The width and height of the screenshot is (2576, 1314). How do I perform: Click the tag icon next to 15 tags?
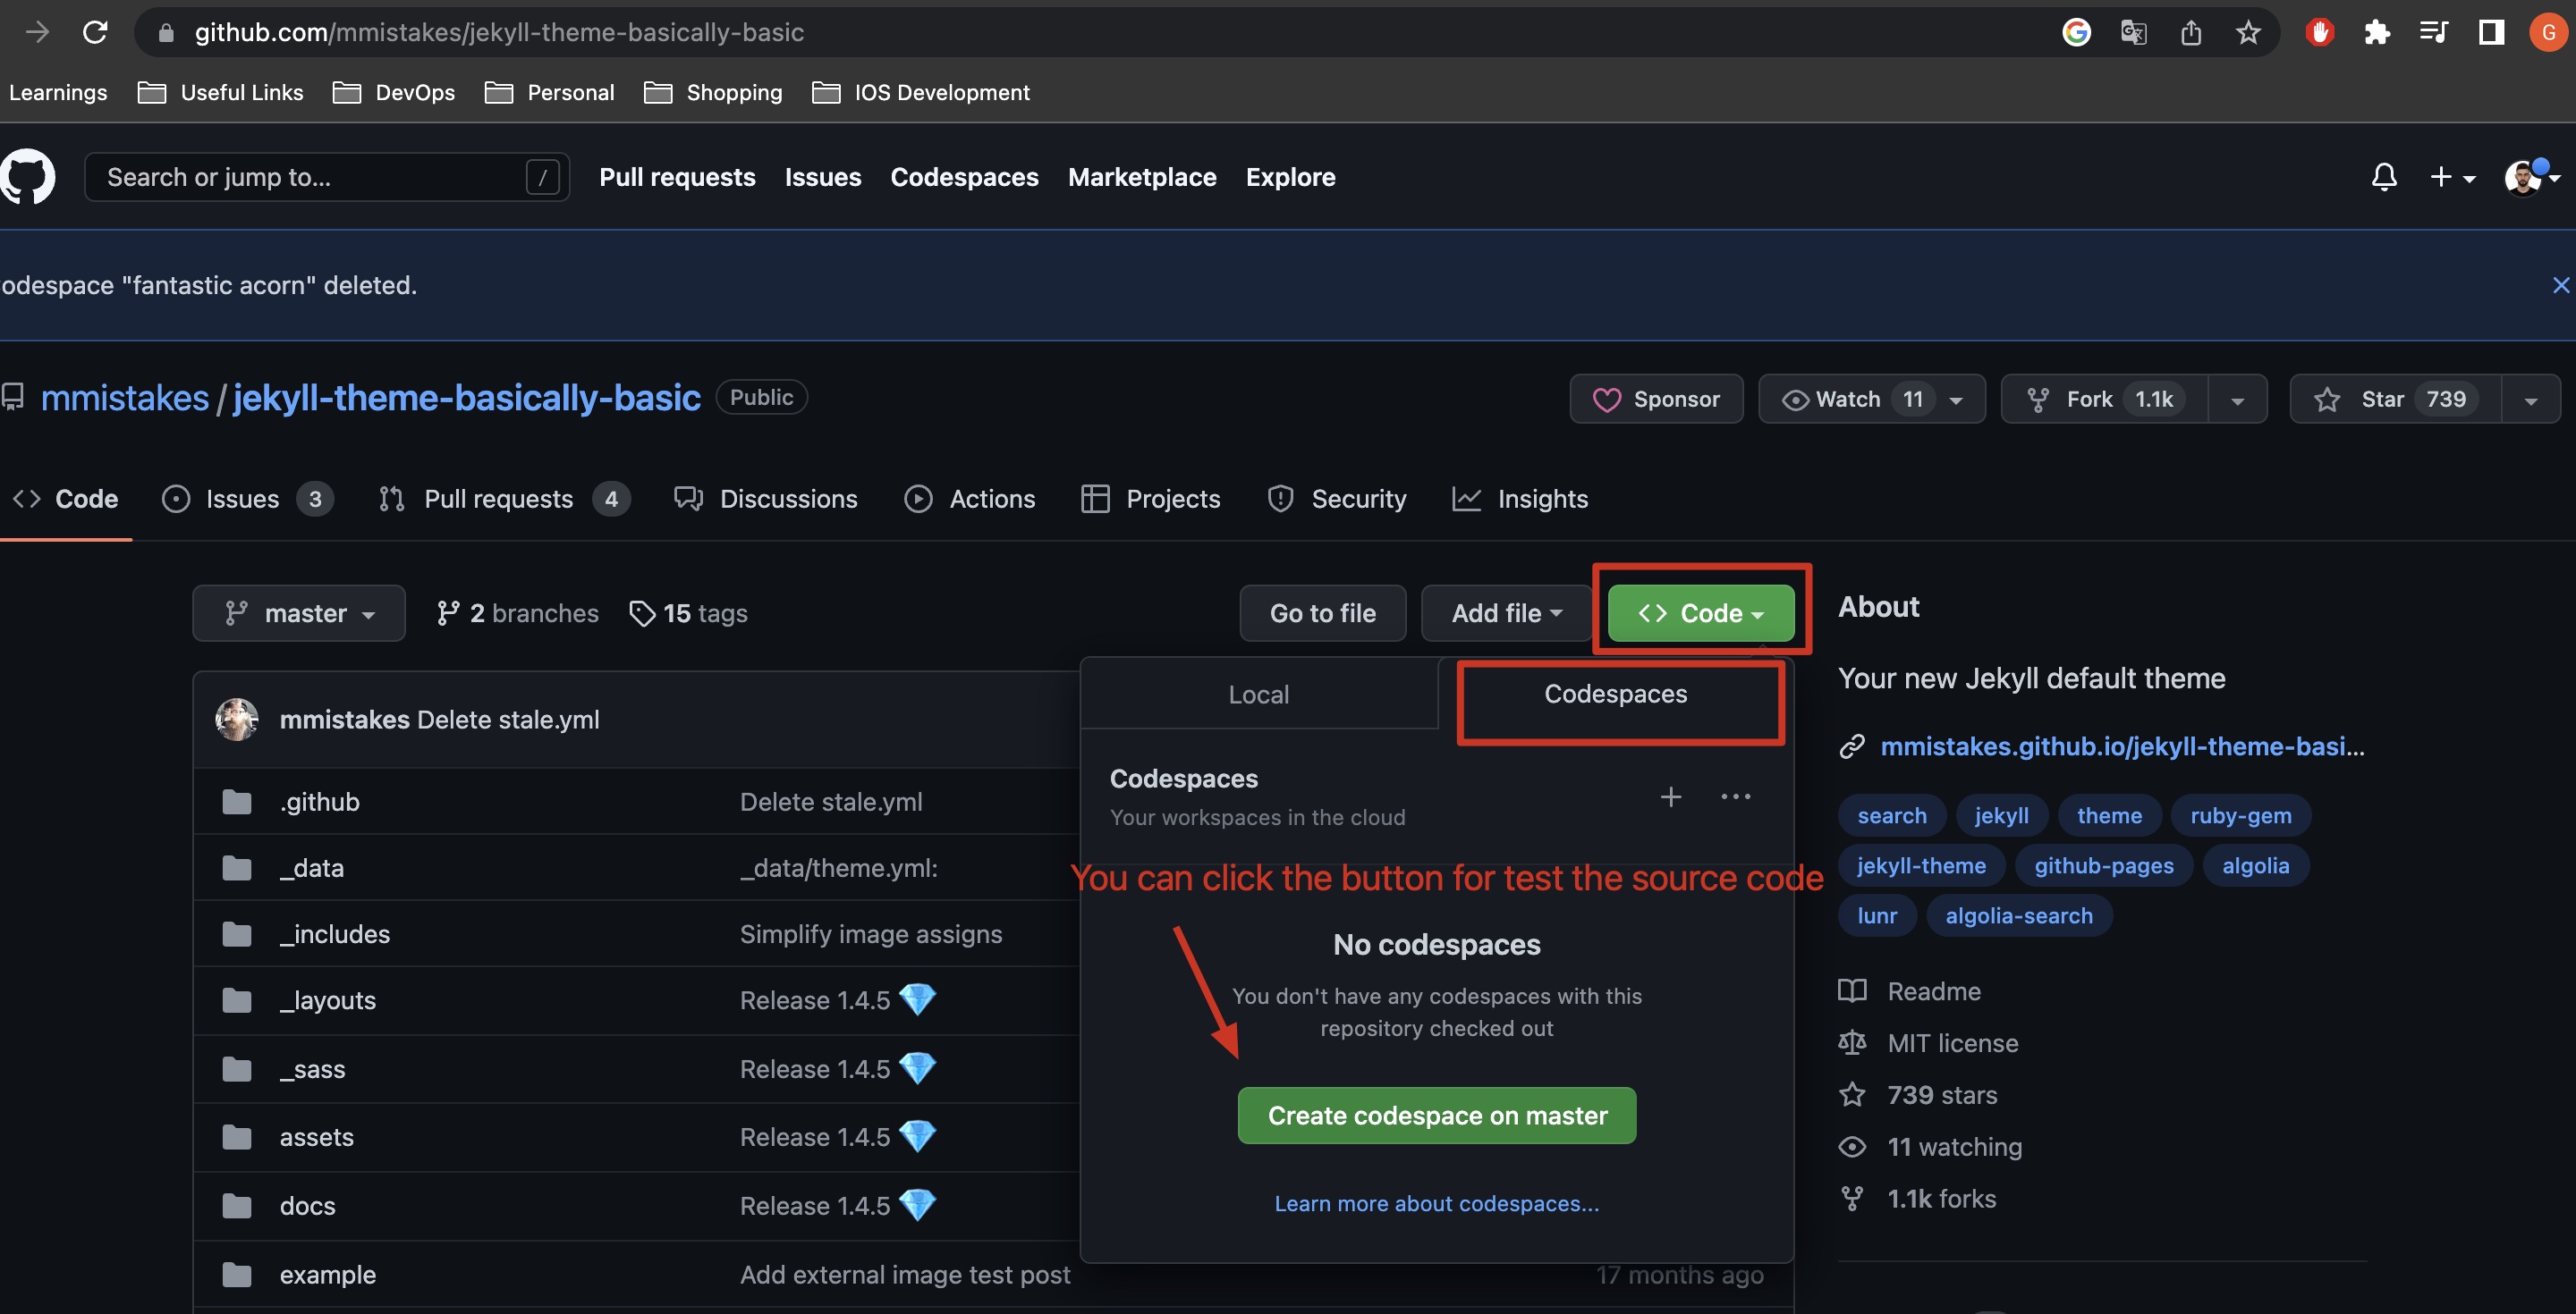(642, 612)
